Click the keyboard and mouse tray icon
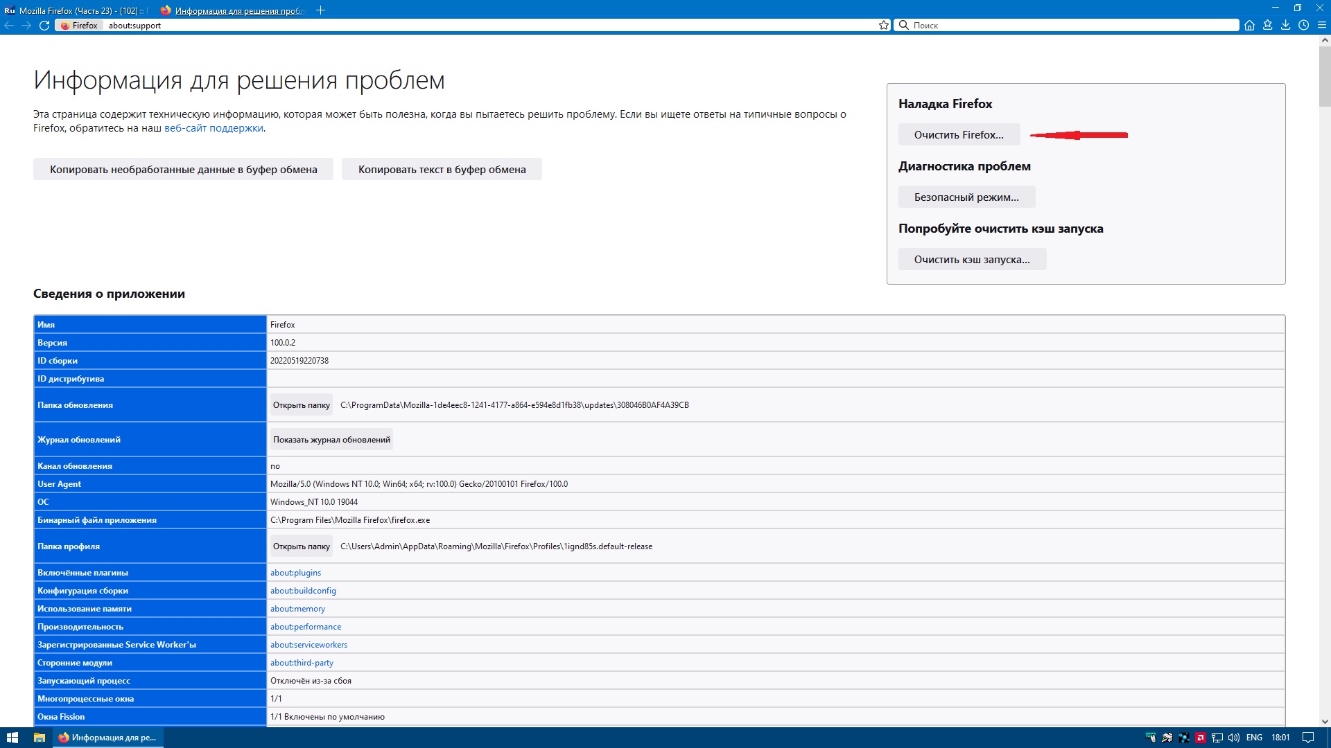This screenshot has width=1331, height=748. tap(1151, 738)
